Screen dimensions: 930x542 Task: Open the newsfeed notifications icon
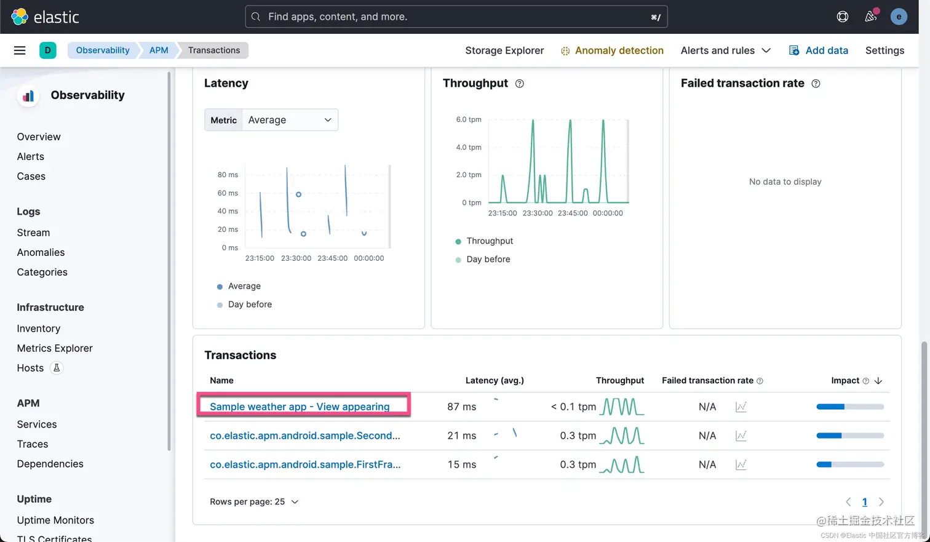click(x=870, y=17)
